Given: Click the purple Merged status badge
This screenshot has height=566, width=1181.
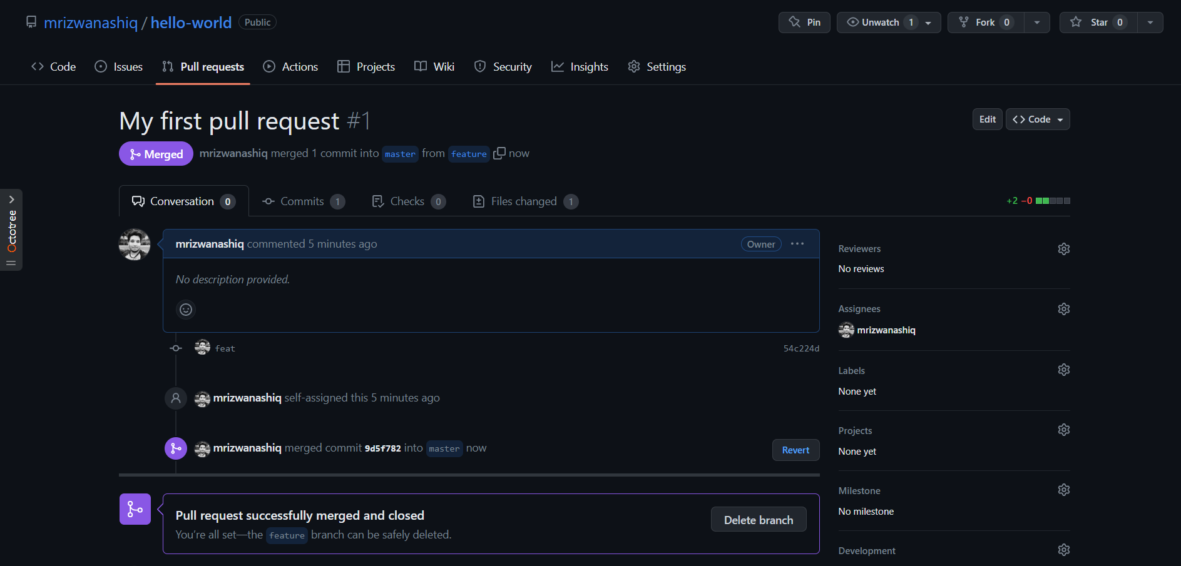Looking at the screenshot, I should pos(156,154).
